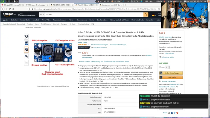Click 'Siehe Details' delivery link
The image size is (210, 118).
pyautogui.click(x=169, y=54)
